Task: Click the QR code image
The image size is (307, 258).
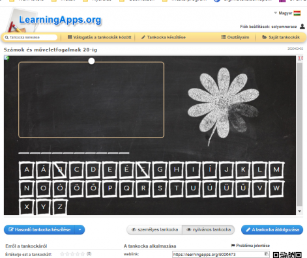Action: [287, 255]
